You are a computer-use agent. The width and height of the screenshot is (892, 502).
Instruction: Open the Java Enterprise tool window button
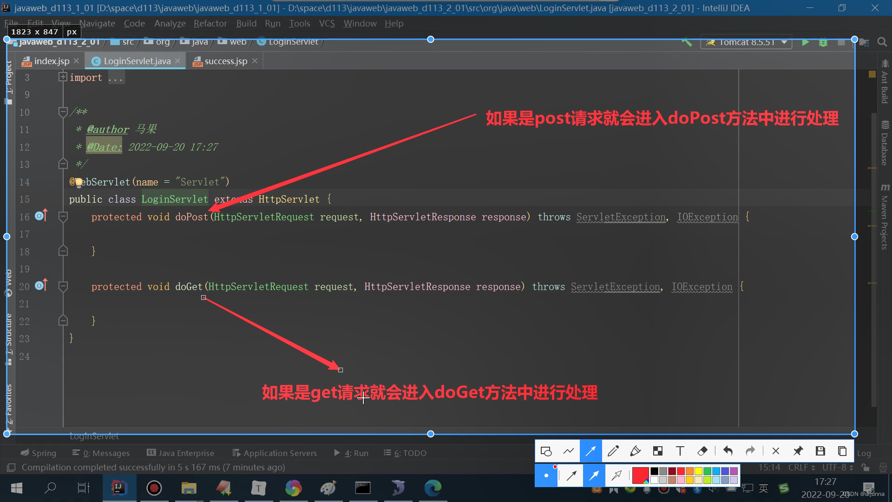tap(181, 453)
